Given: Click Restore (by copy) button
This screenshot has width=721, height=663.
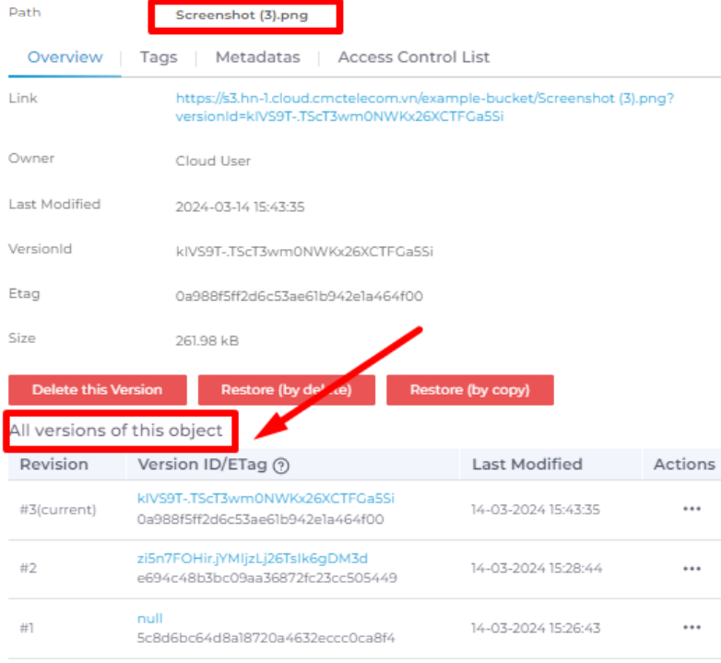Looking at the screenshot, I should tap(470, 390).
